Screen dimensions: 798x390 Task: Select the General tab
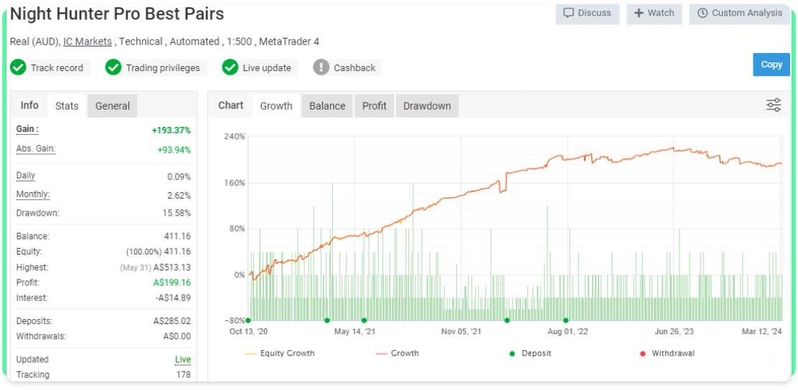113,105
